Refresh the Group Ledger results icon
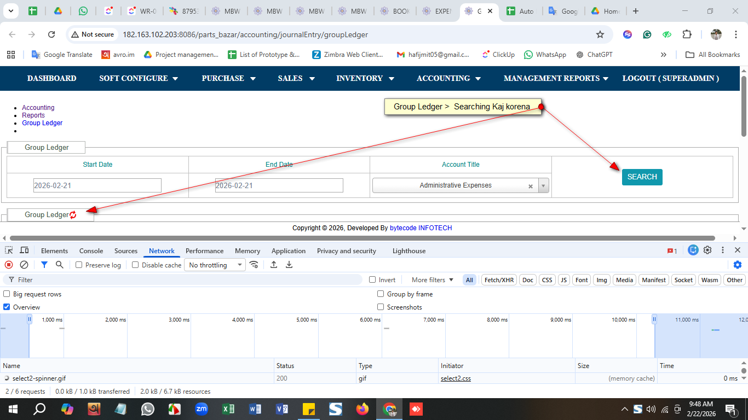This screenshot has width=748, height=420. click(x=73, y=215)
